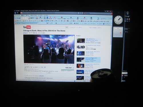Click the Windows Start orb in the sidebar
Viewport: 143px width, 107px height.
[x=128, y=13]
